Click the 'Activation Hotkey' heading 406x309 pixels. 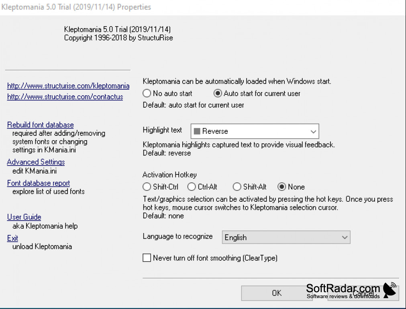point(169,175)
